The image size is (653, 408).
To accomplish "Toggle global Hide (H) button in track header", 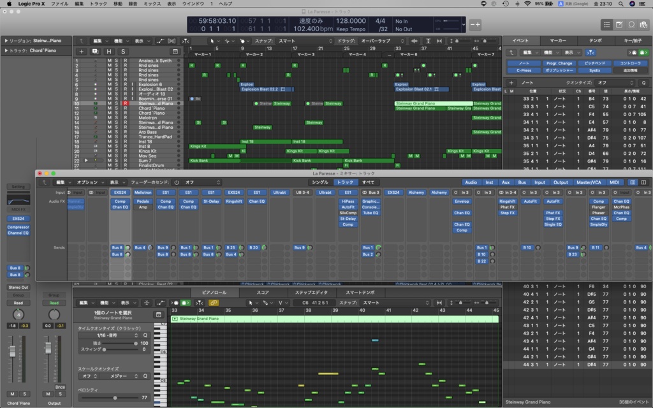I will 108,51.
